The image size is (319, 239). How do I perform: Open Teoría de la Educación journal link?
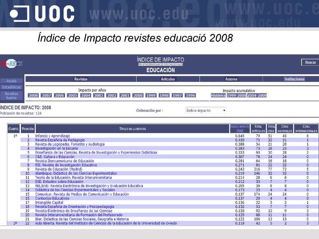tap(74, 177)
